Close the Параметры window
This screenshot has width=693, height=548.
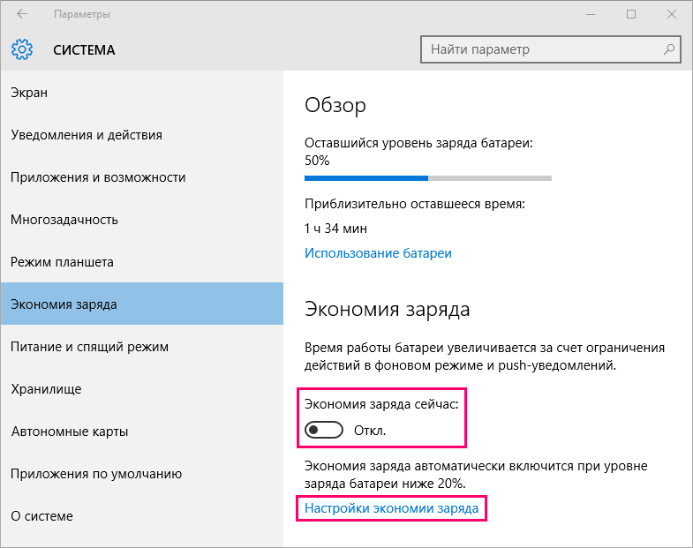click(672, 14)
